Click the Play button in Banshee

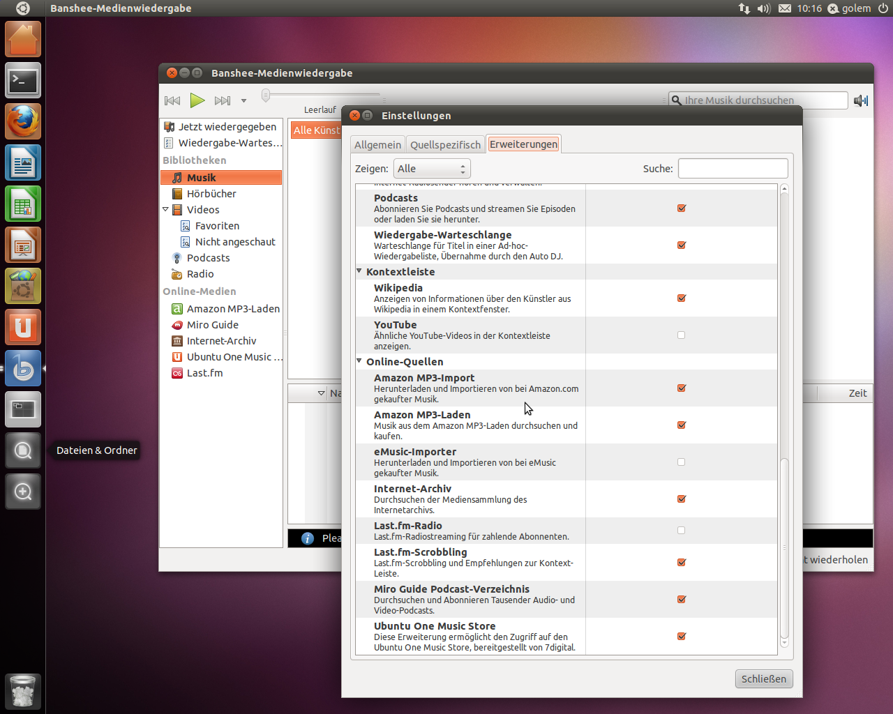(x=197, y=100)
